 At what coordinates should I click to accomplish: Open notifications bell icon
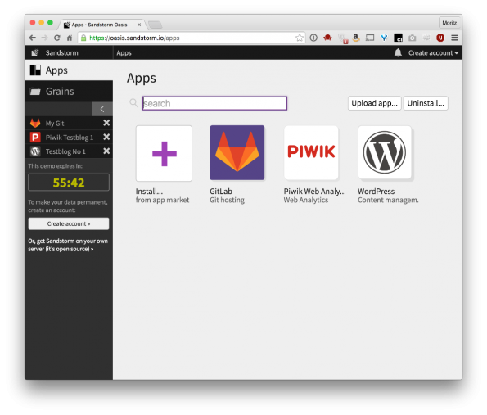(398, 53)
